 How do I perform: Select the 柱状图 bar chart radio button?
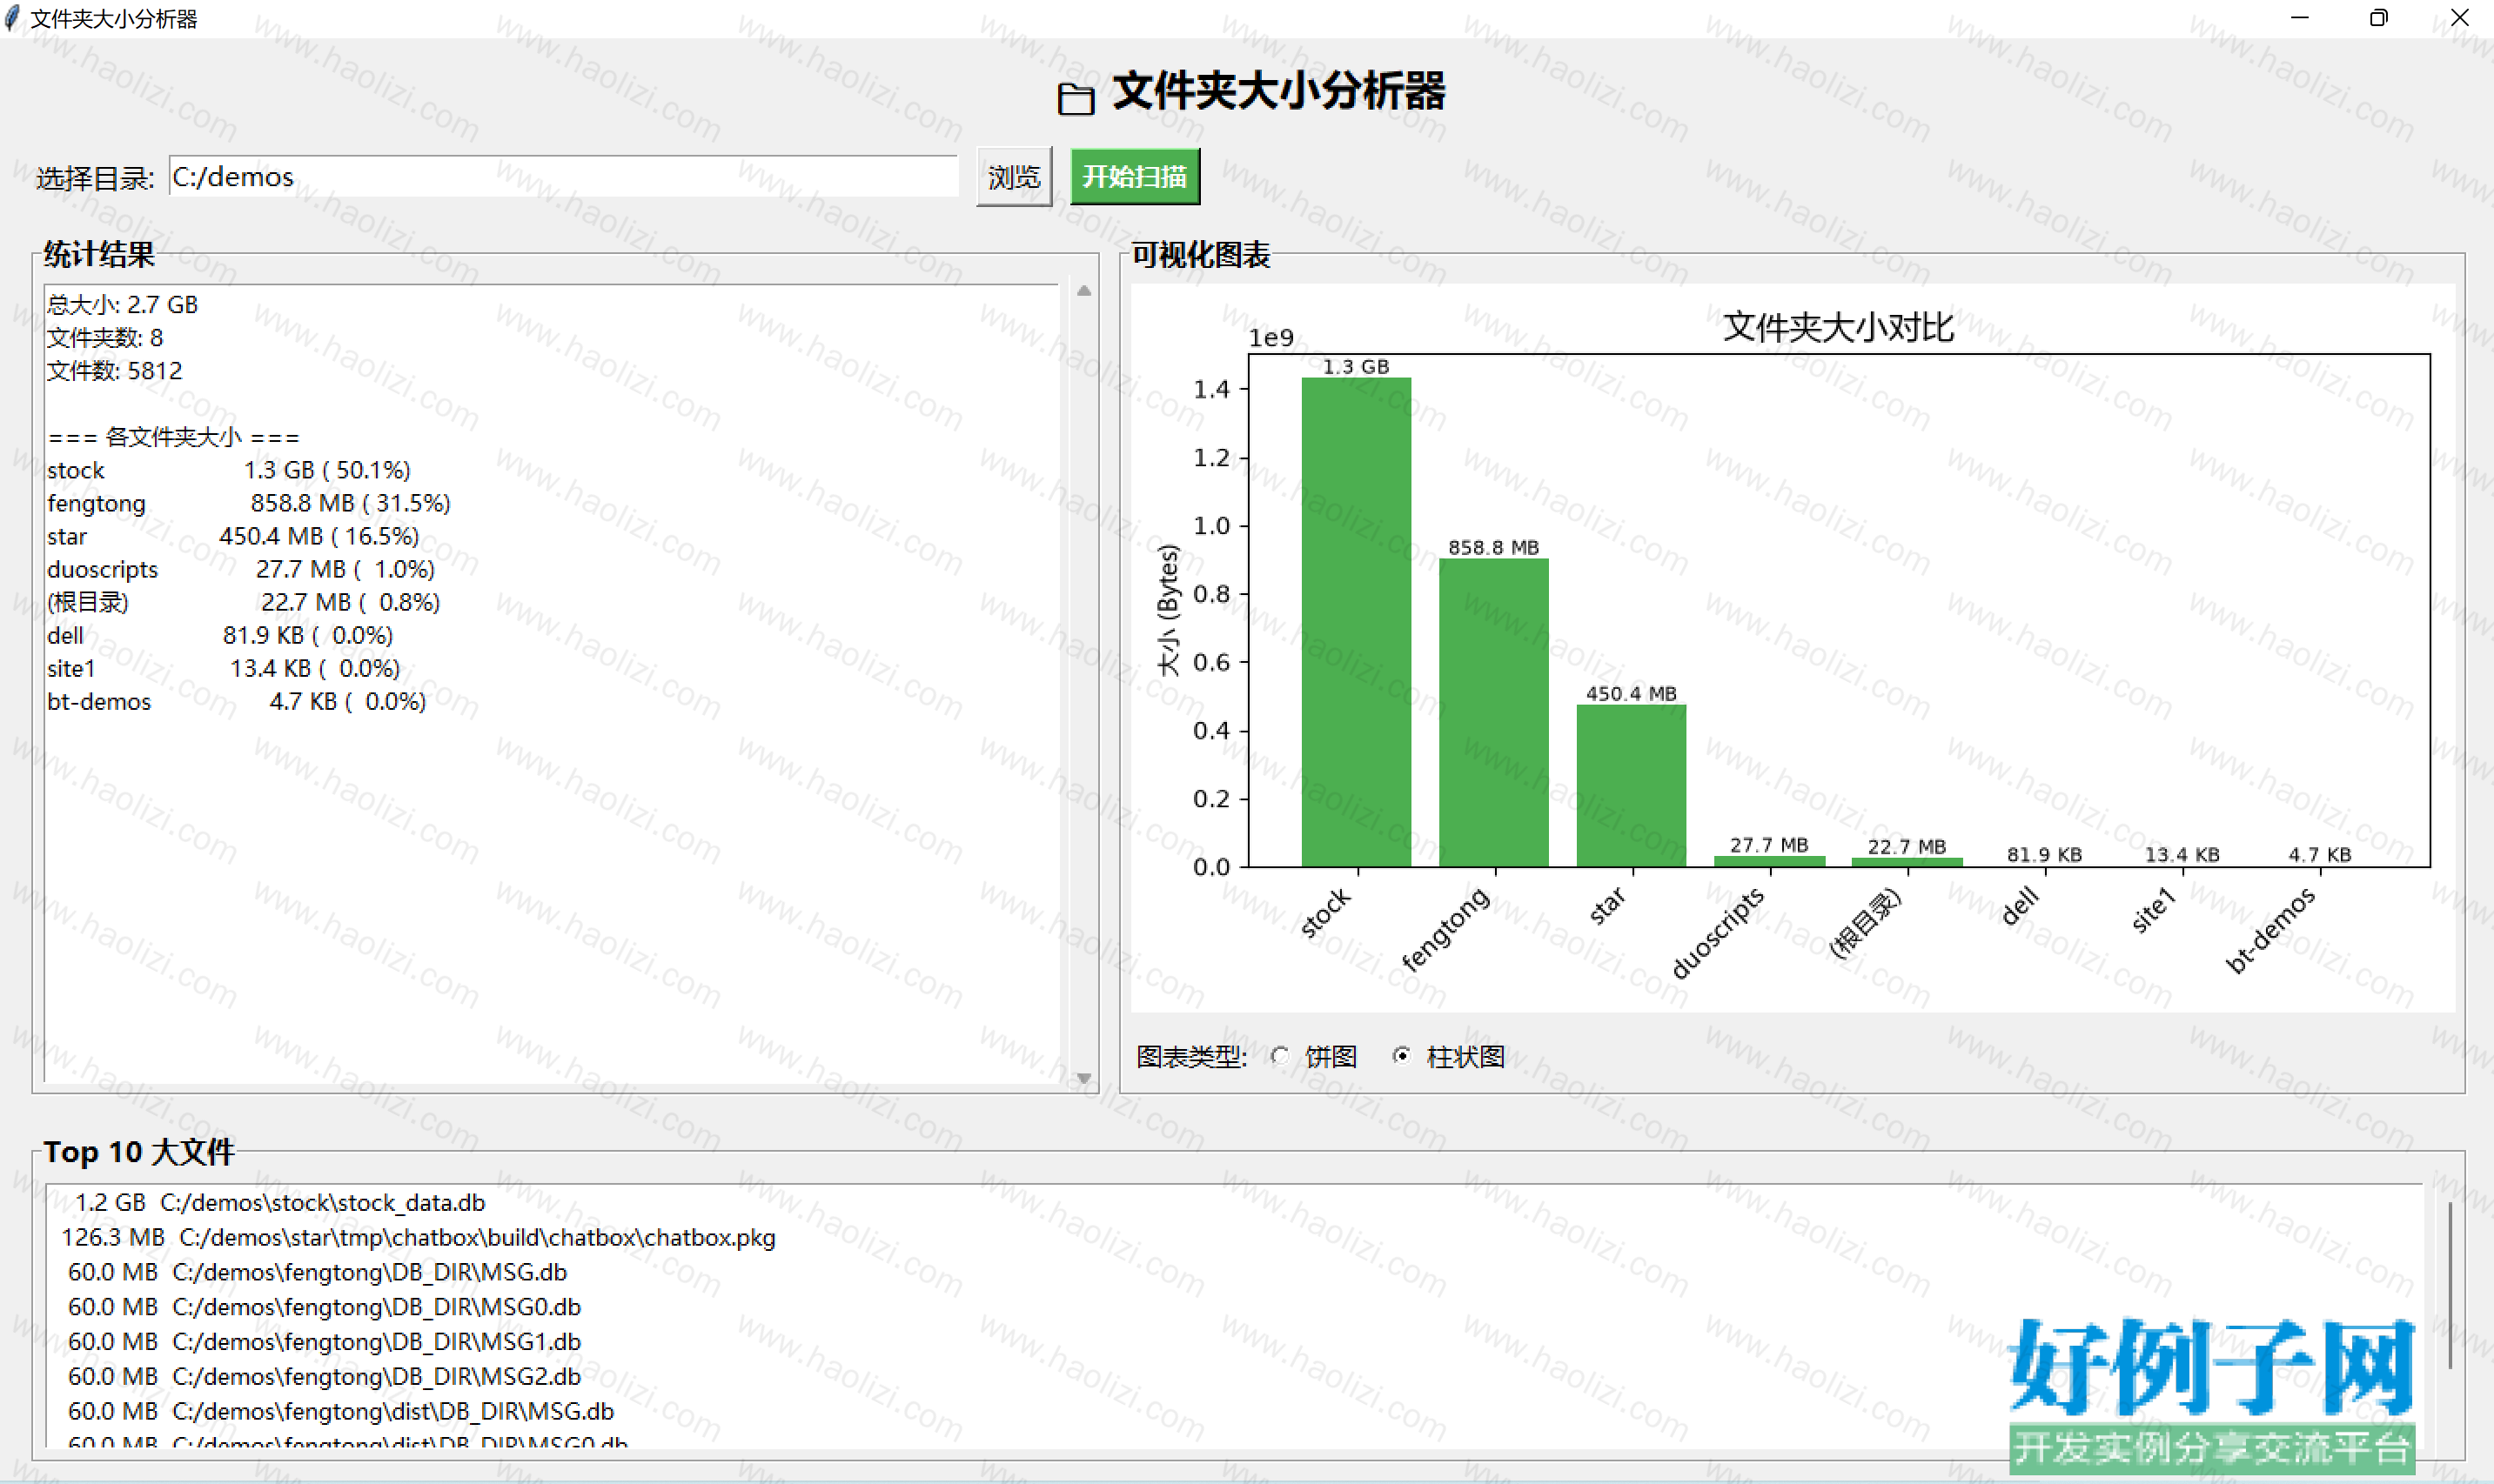pos(1402,1055)
